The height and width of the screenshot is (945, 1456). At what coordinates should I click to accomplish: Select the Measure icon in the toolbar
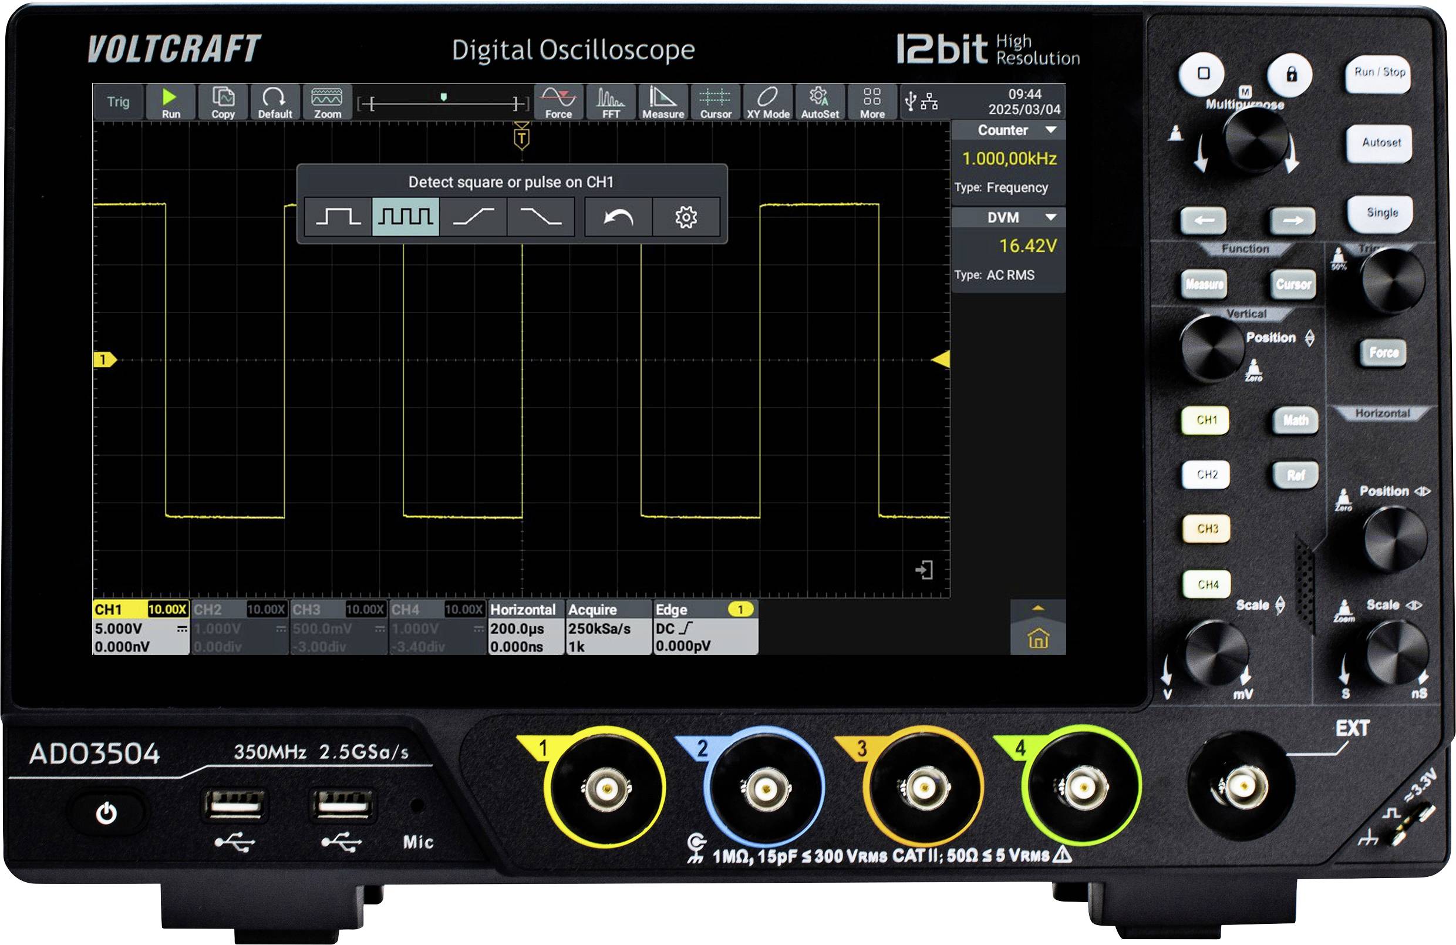point(663,101)
